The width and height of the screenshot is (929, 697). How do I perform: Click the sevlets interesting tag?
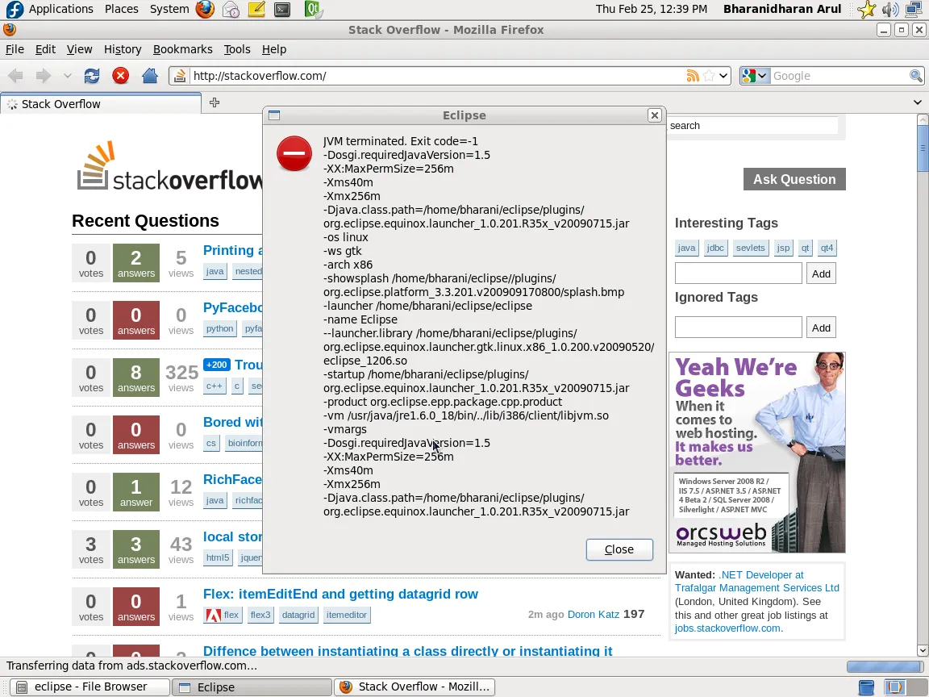[x=750, y=248]
